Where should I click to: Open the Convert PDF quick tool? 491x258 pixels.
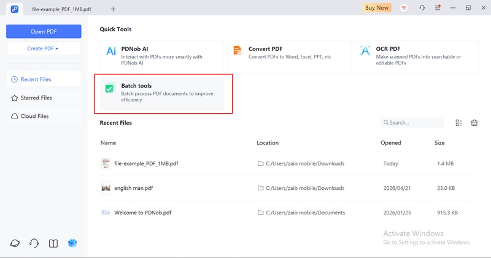pos(289,57)
